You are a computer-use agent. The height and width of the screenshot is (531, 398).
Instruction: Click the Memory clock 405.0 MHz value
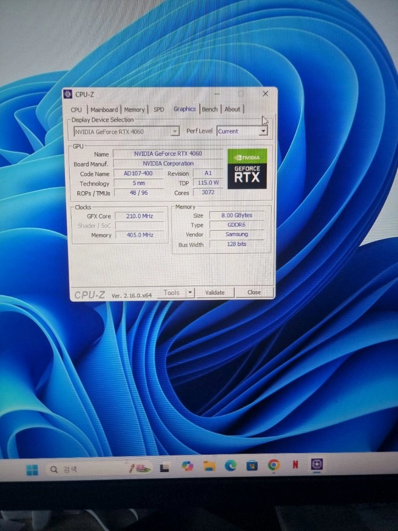click(140, 235)
